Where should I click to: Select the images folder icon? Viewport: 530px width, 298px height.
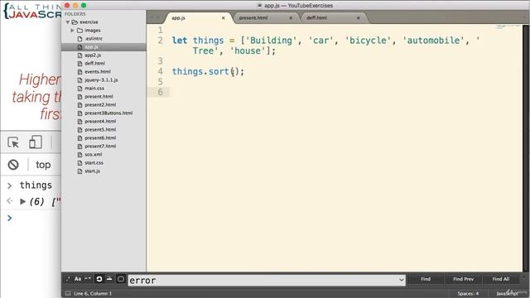(x=79, y=31)
